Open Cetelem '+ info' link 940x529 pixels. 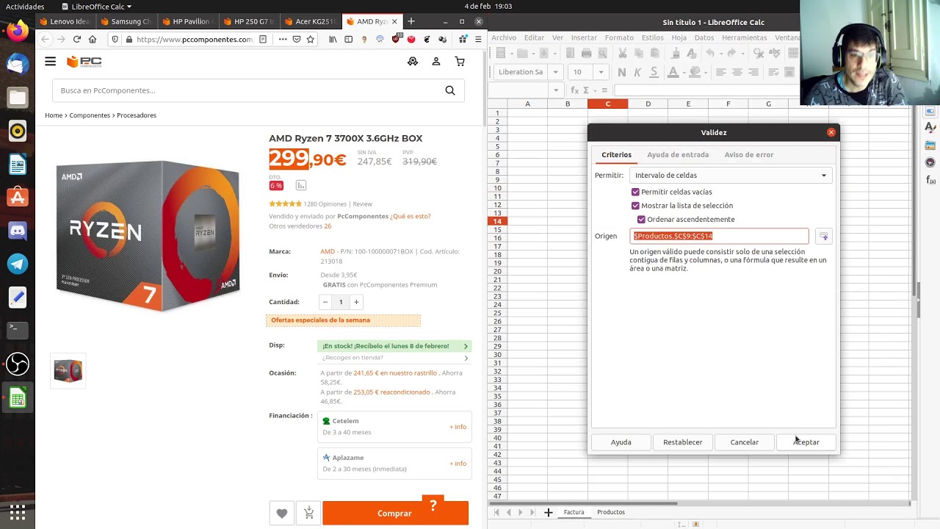click(x=458, y=427)
